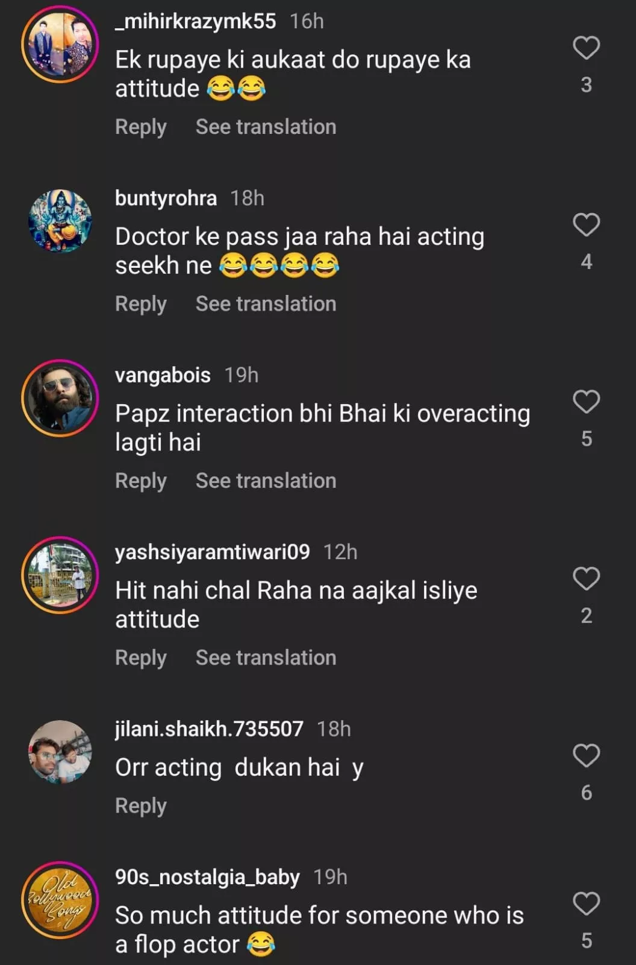The height and width of the screenshot is (965, 636).
Task: Open username 90s_nostalgia_baby
Action: [207, 877]
